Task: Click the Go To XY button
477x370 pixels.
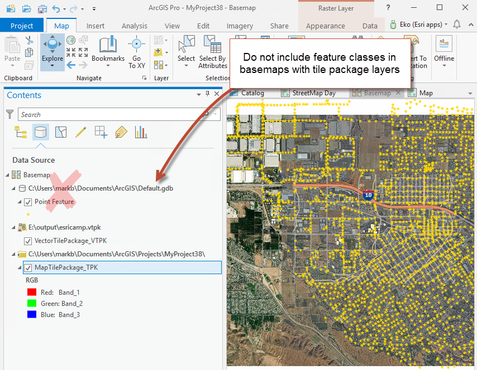Action: [136, 52]
